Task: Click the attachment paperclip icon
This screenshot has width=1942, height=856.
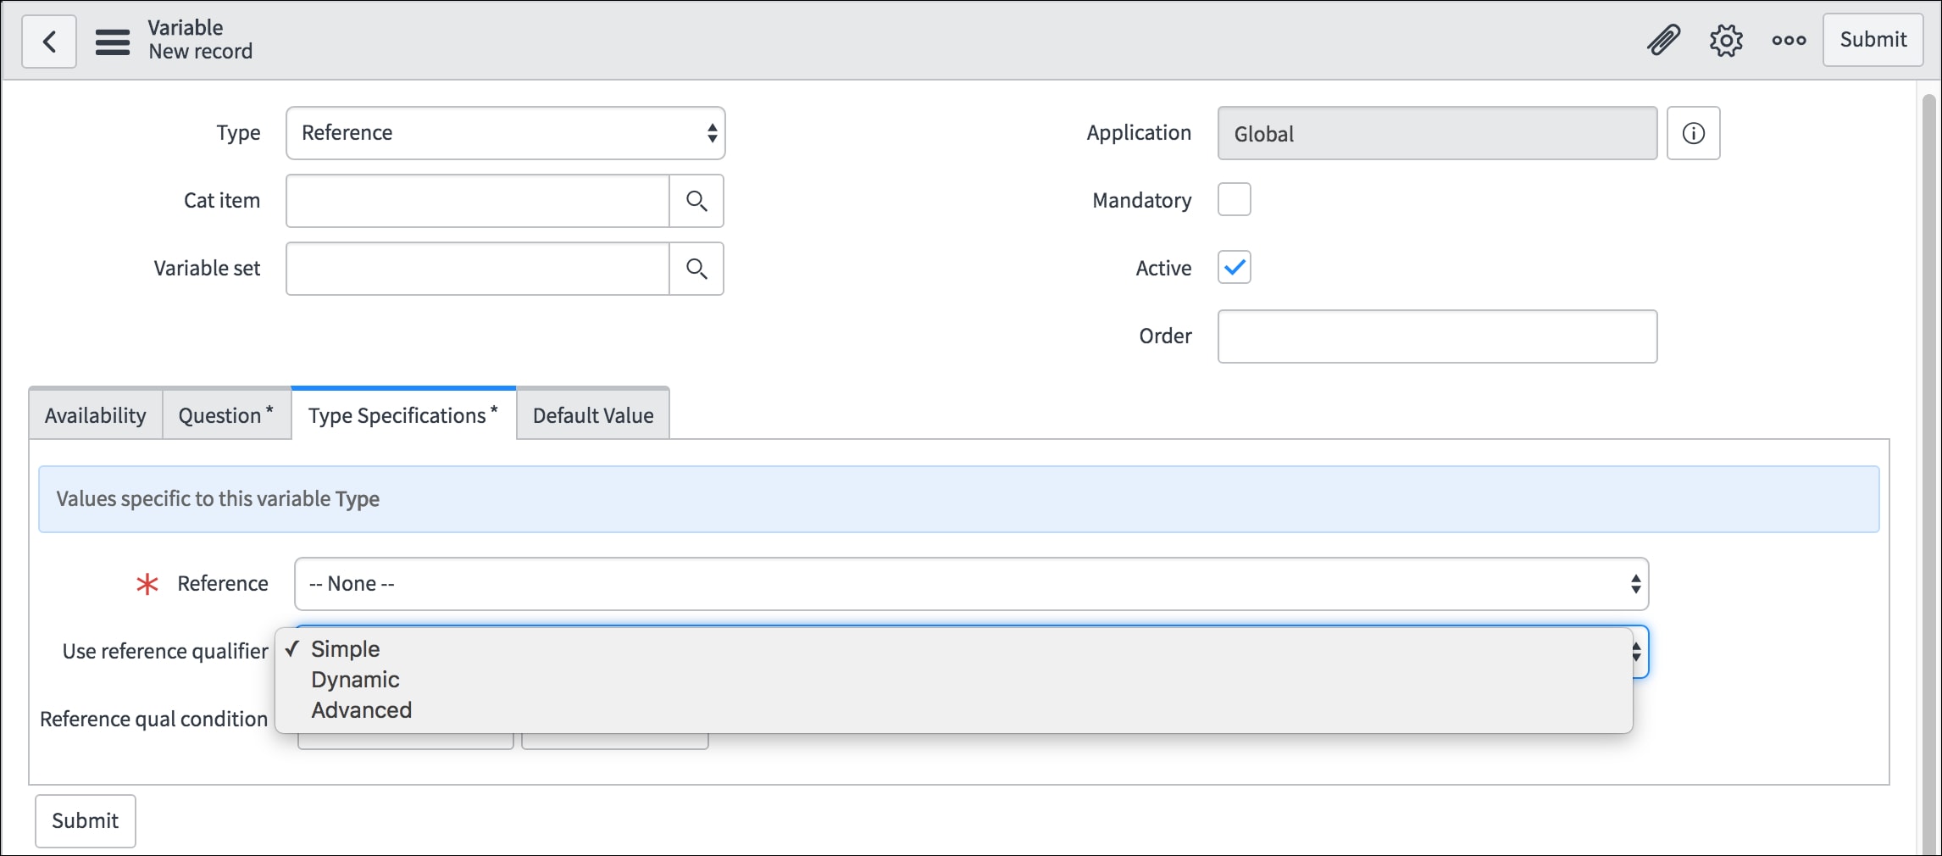Action: pyautogui.click(x=1662, y=39)
